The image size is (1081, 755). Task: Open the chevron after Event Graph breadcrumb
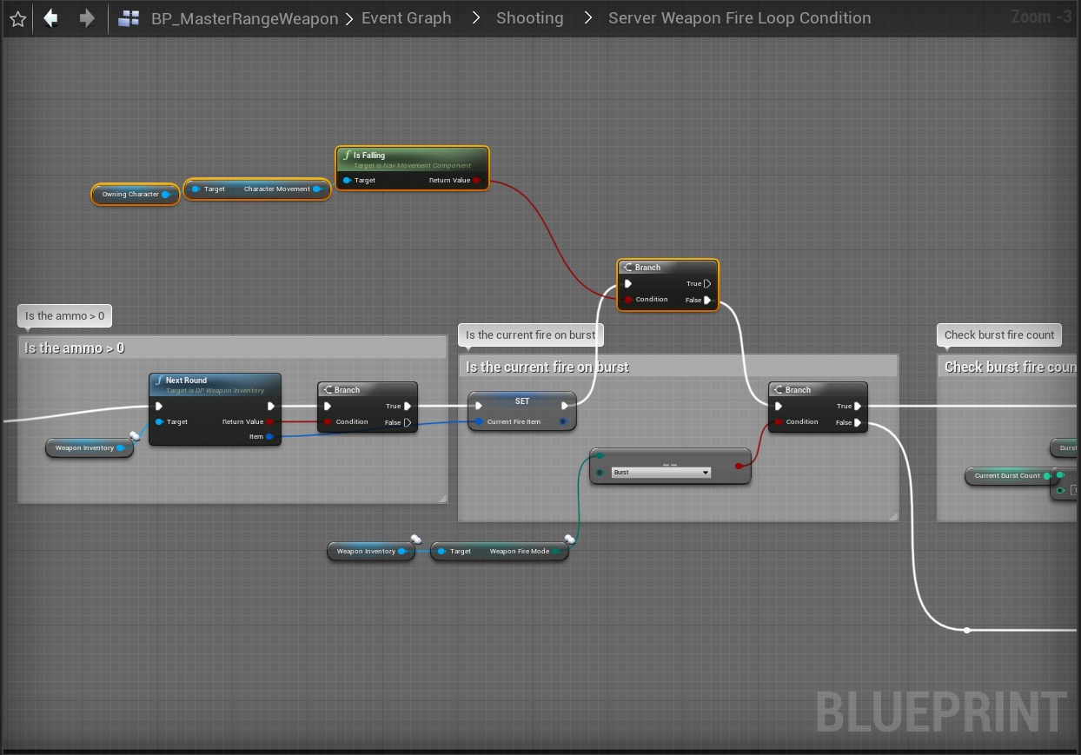[474, 18]
